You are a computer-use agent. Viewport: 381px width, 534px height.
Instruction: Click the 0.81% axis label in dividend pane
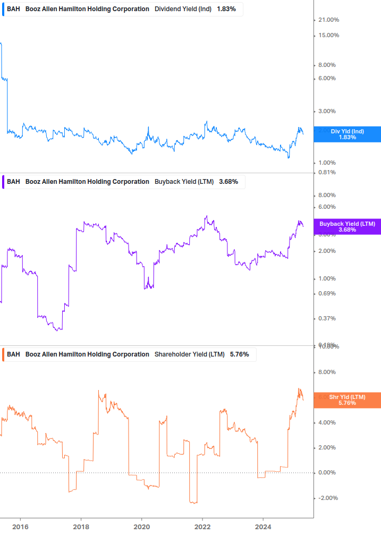pos(327,172)
